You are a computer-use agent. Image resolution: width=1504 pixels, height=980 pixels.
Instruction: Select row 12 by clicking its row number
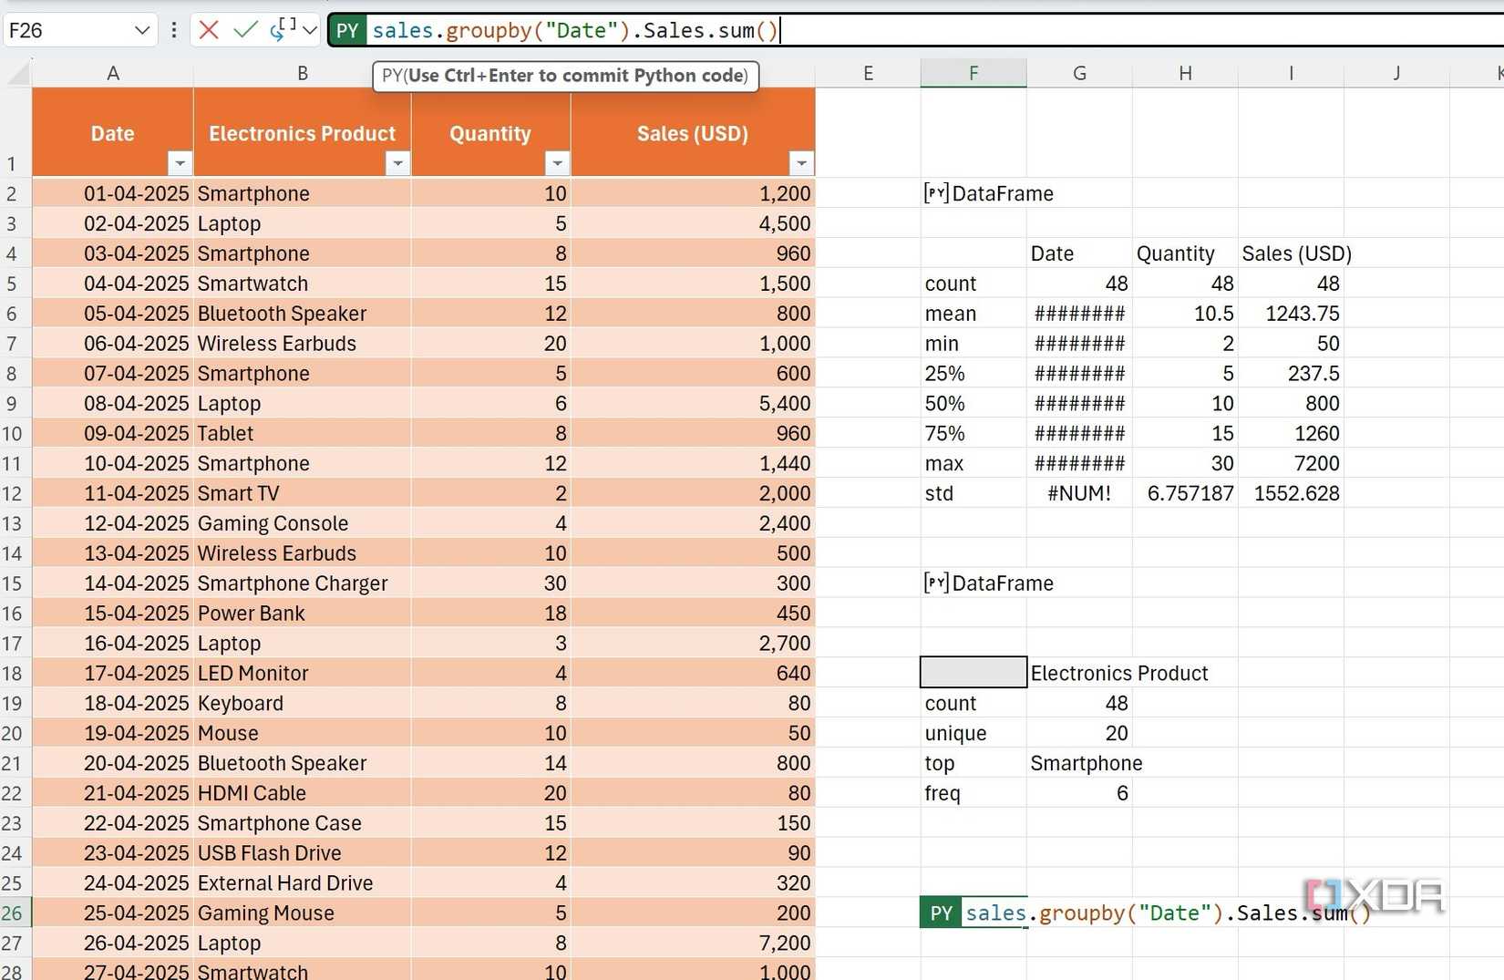pos(13,493)
